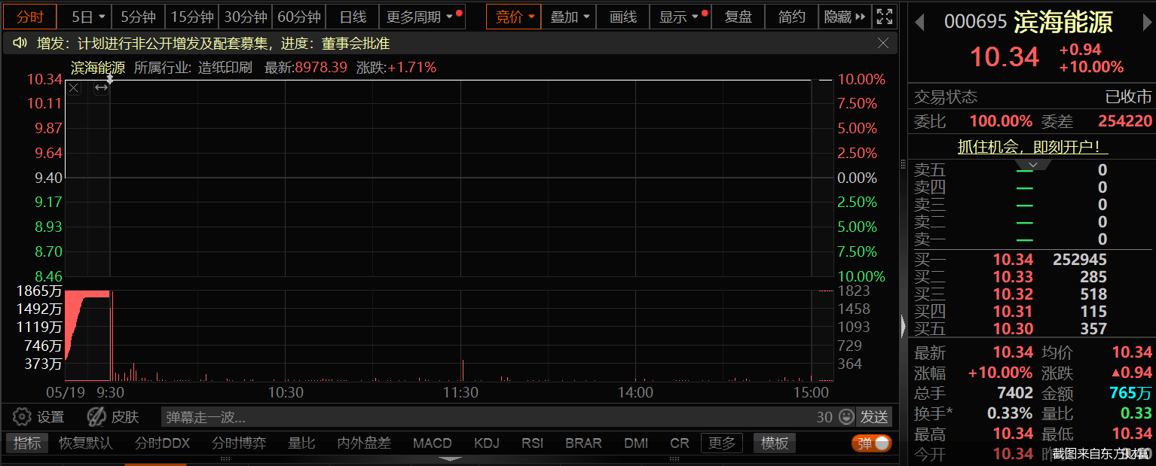The height and width of the screenshot is (466, 1156).
Task: Click 恢复默认 to reset indicators
Action: point(86,443)
